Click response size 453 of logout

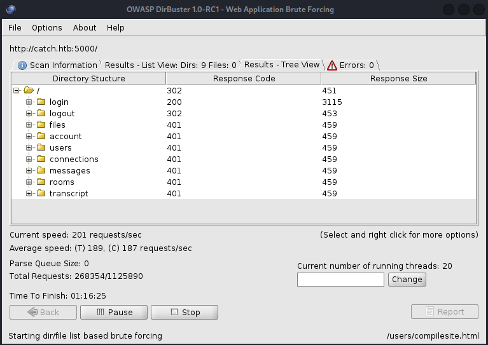330,114
